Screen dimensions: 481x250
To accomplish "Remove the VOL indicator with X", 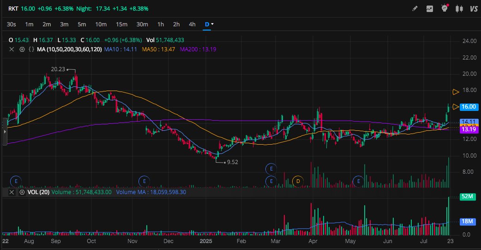I will 12,192.
